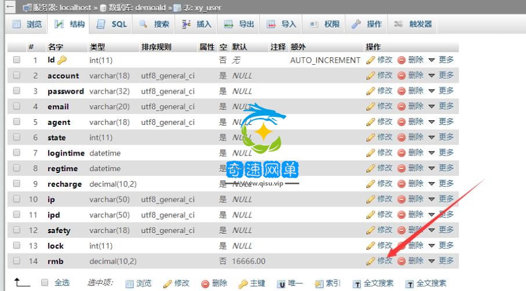Click the server icon in breadcrumb
526x291 pixels.
tap(27, 8)
